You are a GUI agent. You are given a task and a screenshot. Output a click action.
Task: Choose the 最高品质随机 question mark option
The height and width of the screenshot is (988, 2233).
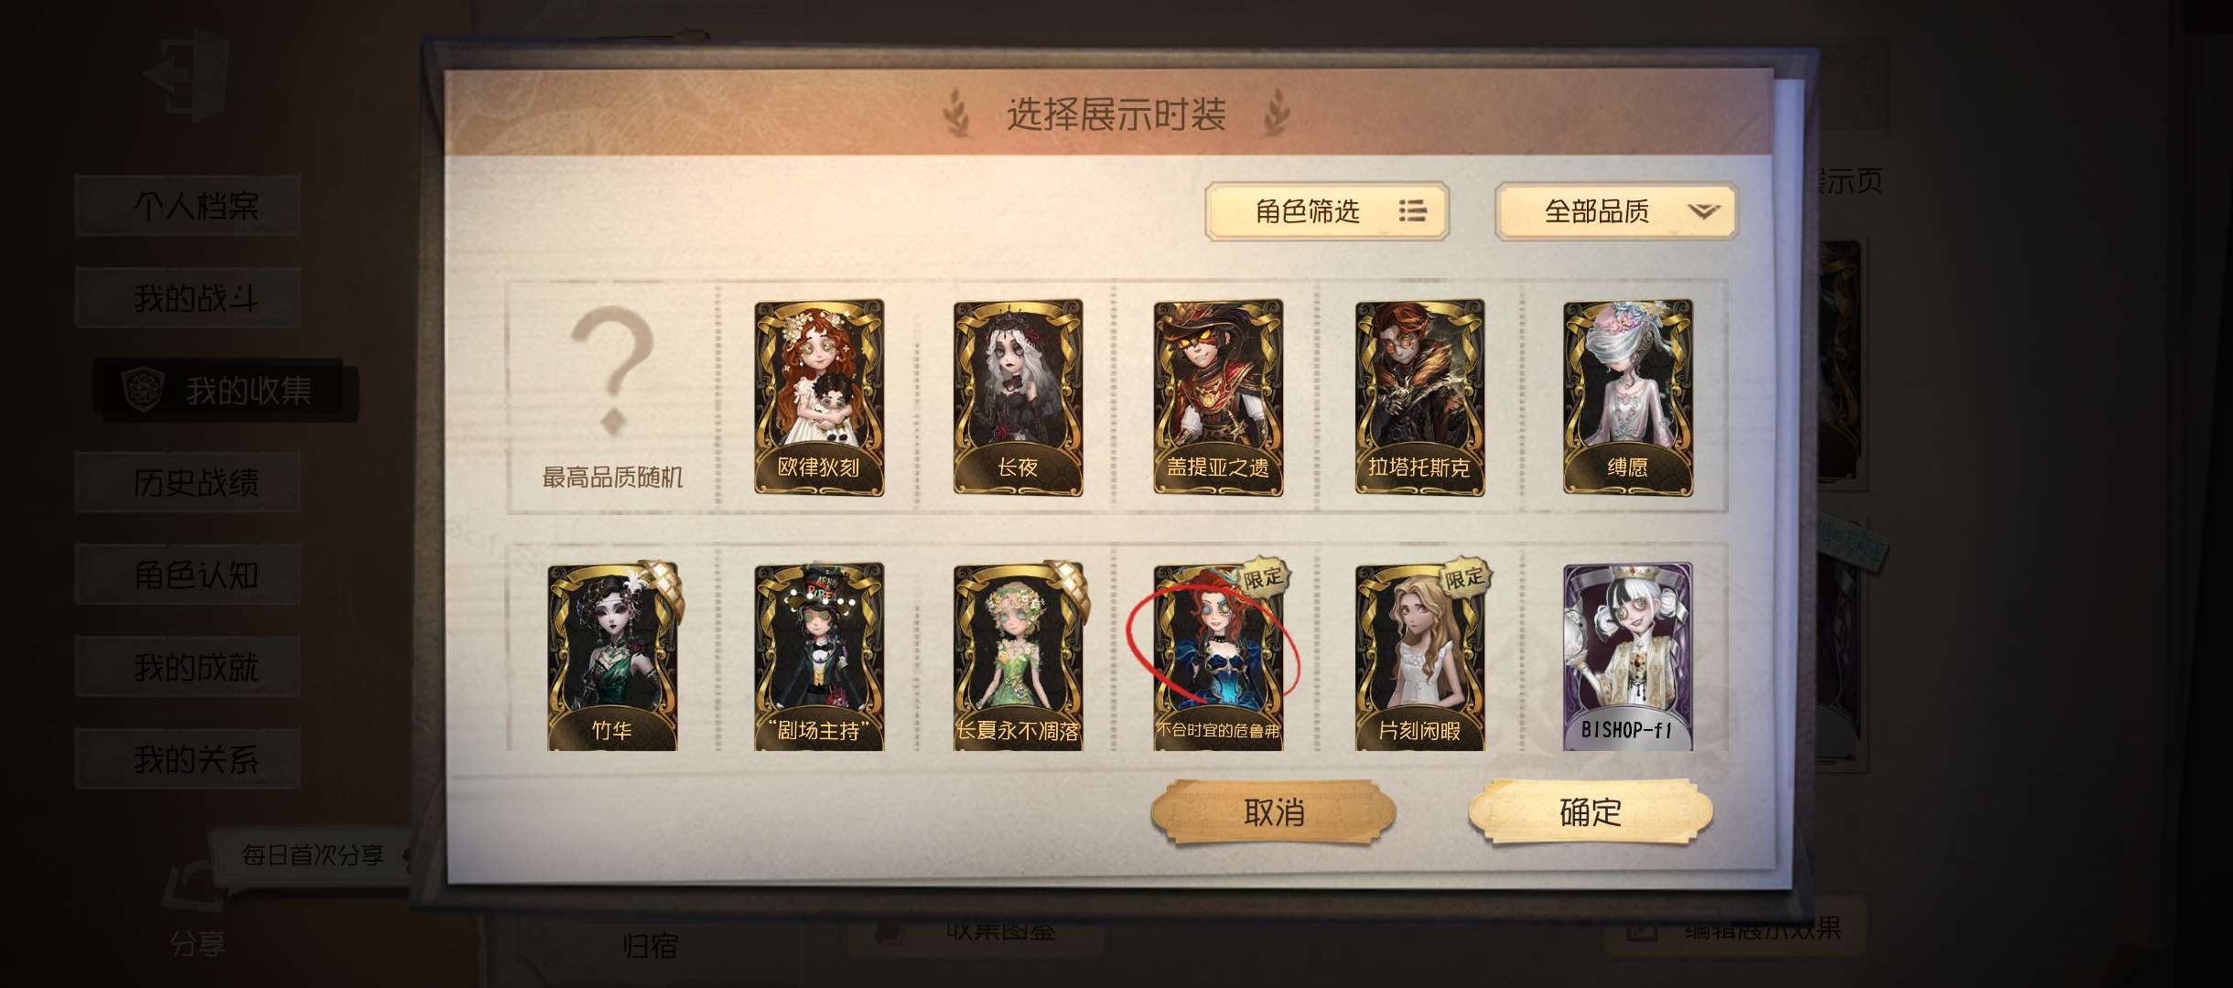pos(612,397)
